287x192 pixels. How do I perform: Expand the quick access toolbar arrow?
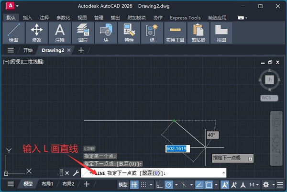click(x=17, y=6)
